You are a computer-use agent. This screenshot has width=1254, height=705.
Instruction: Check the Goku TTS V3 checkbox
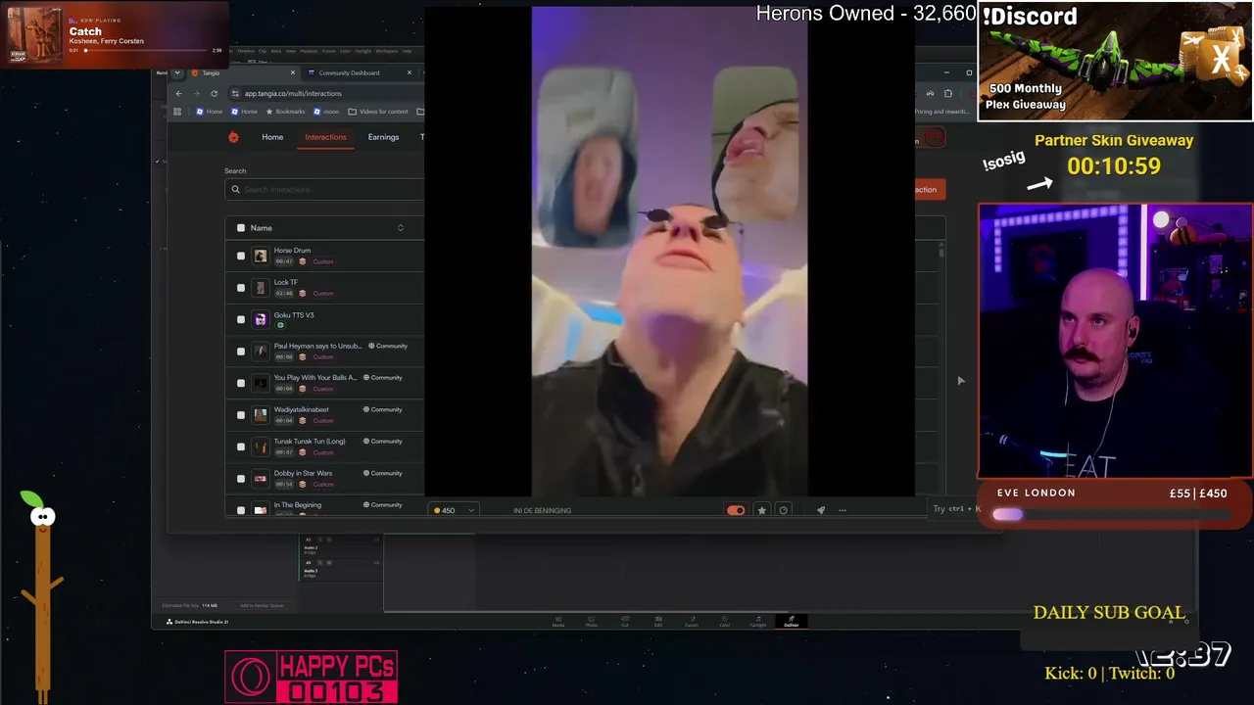(241, 319)
